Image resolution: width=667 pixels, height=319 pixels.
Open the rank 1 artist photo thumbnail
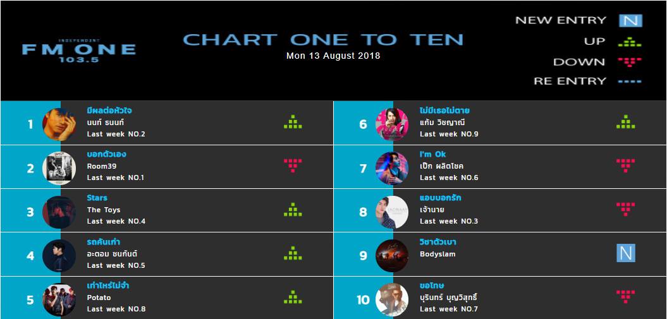point(59,124)
